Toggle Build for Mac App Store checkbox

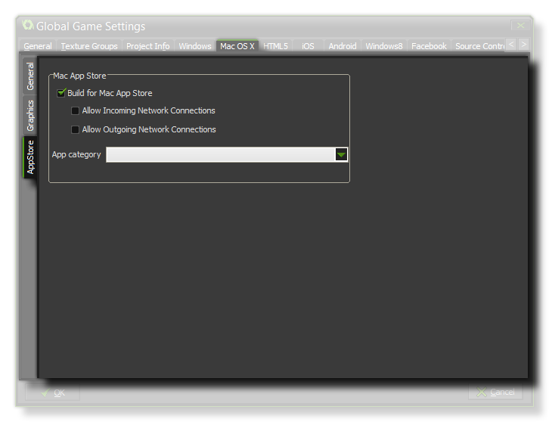point(62,93)
